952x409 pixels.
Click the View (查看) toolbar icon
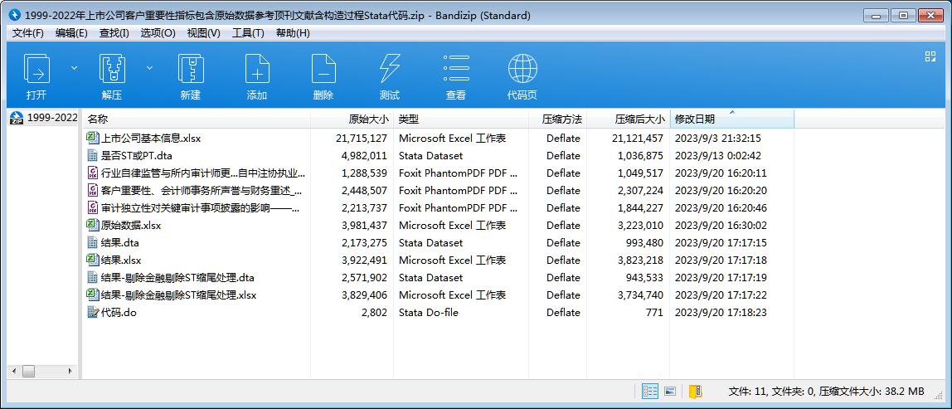point(456,69)
